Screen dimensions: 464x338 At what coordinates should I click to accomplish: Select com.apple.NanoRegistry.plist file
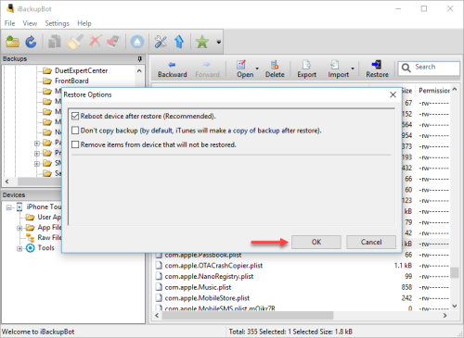(209, 276)
